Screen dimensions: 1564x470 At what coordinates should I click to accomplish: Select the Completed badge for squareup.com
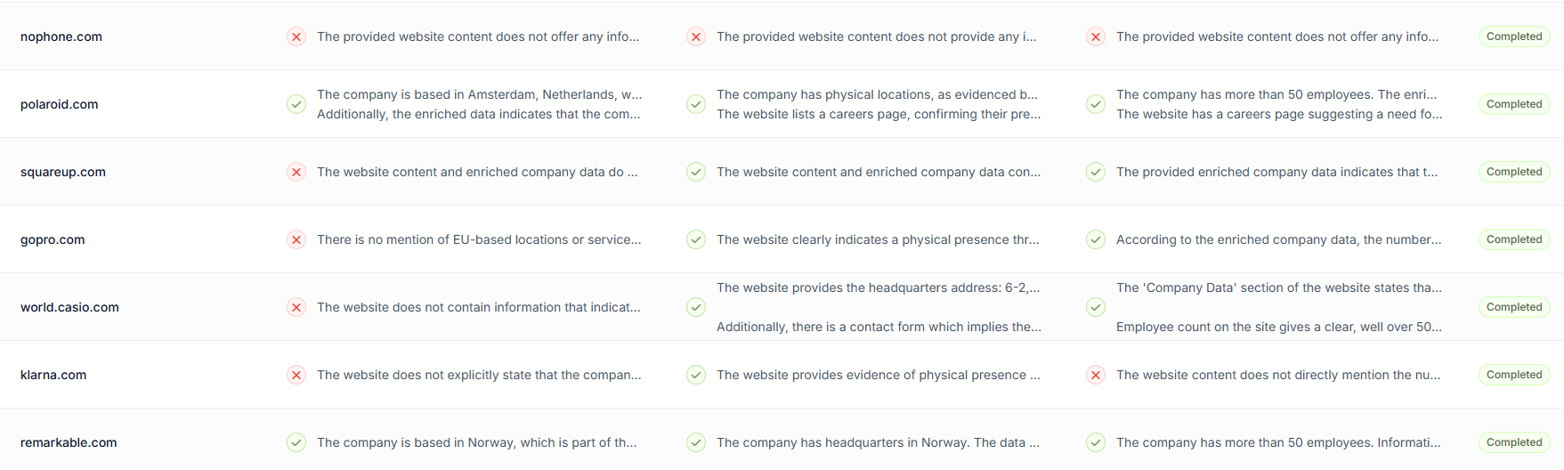(1513, 172)
